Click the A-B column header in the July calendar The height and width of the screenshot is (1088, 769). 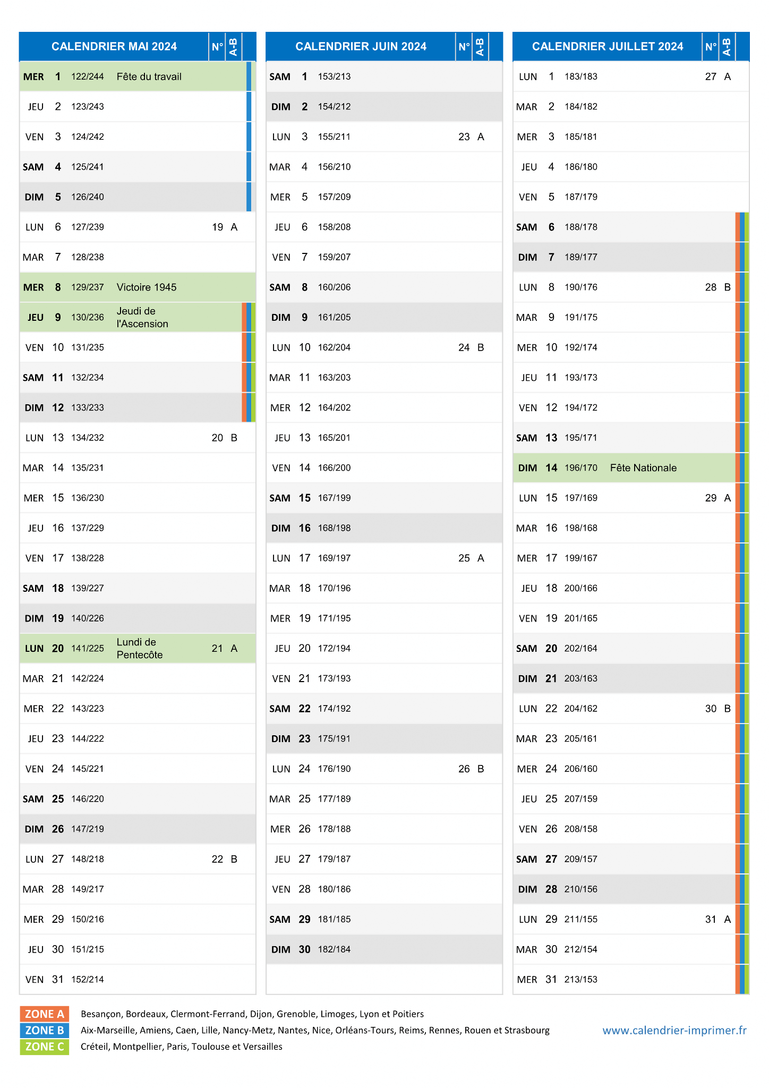[x=727, y=47]
